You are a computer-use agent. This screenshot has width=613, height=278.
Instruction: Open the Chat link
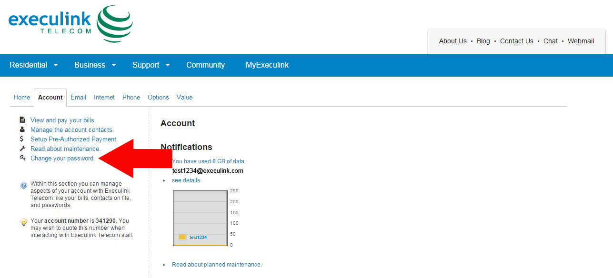pos(551,41)
